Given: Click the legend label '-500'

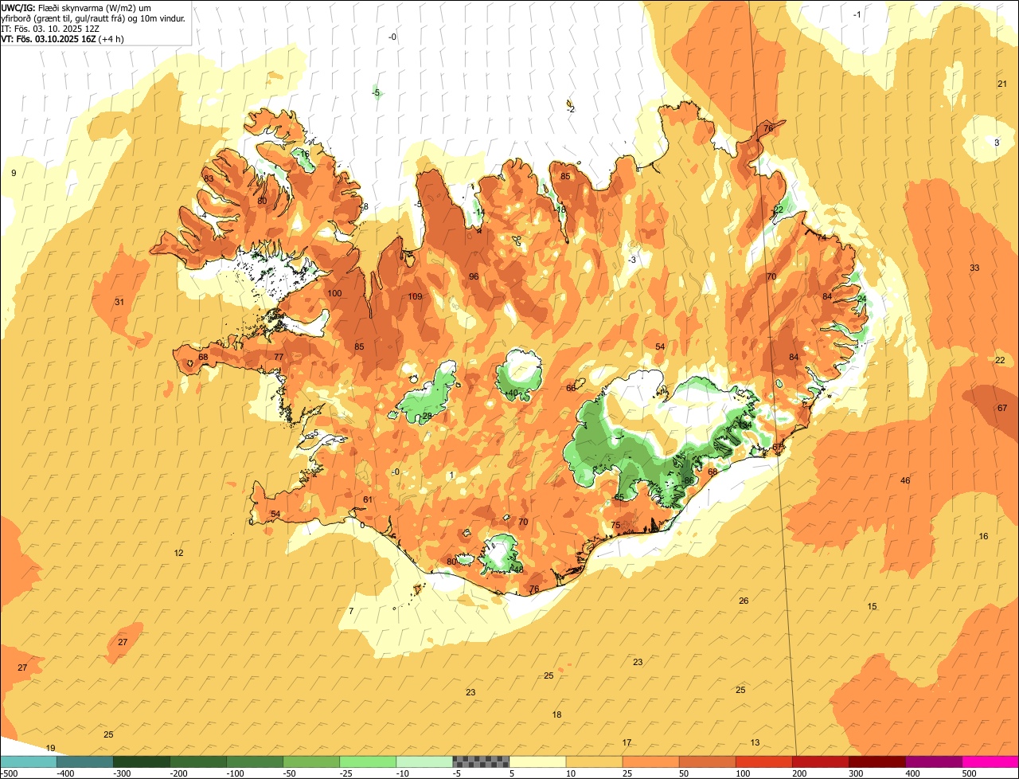Looking at the screenshot, I should click(10, 773).
